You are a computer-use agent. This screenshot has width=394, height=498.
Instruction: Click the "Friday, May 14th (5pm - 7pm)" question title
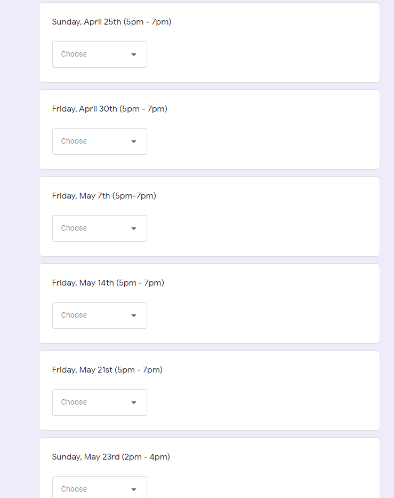[x=108, y=283]
